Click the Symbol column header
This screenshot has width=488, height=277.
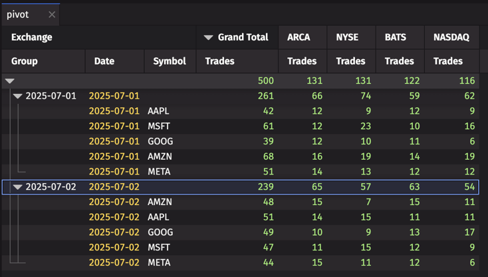(170, 61)
